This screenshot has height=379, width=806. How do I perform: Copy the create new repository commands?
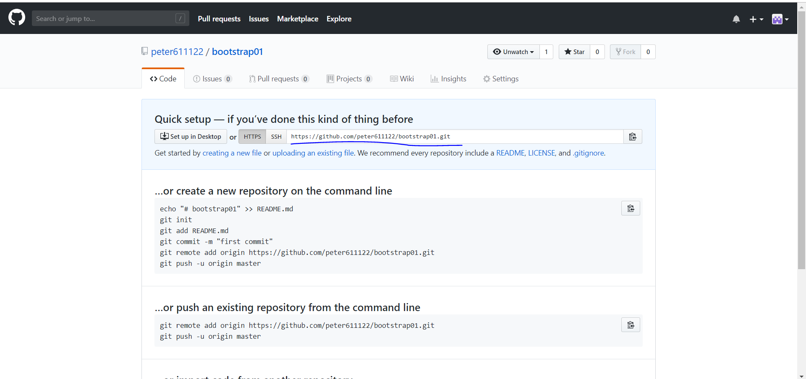point(631,208)
